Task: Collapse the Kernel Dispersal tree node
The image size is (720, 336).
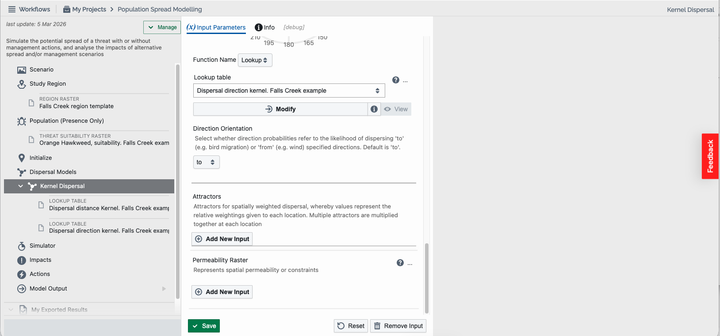Action: pyautogui.click(x=20, y=186)
